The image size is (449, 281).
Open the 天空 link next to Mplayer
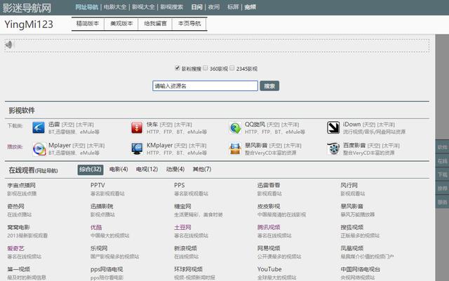79,146
